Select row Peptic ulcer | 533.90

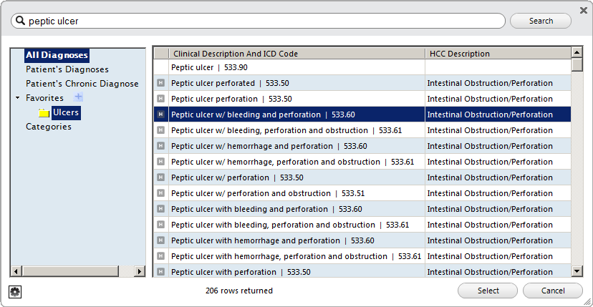point(362,67)
